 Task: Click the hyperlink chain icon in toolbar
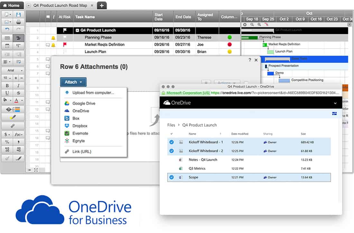coord(13,126)
